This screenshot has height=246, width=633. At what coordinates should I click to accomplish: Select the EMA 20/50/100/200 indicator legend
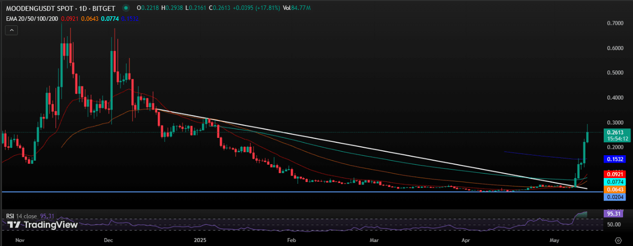pos(31,19)
